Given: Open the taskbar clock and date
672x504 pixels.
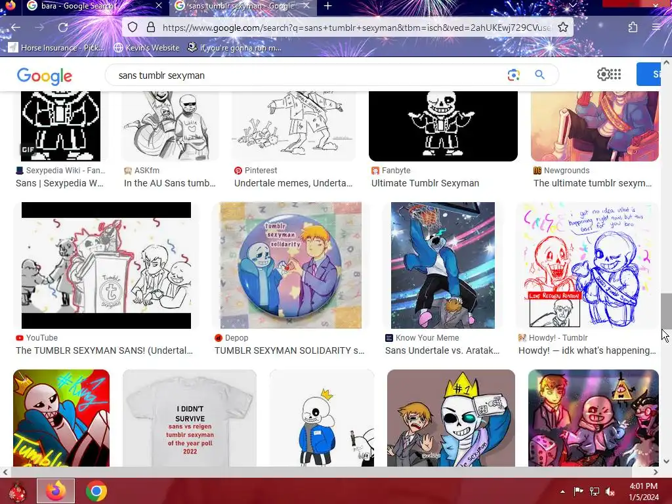Looking at the screenshot, I should tap(644, 492).
